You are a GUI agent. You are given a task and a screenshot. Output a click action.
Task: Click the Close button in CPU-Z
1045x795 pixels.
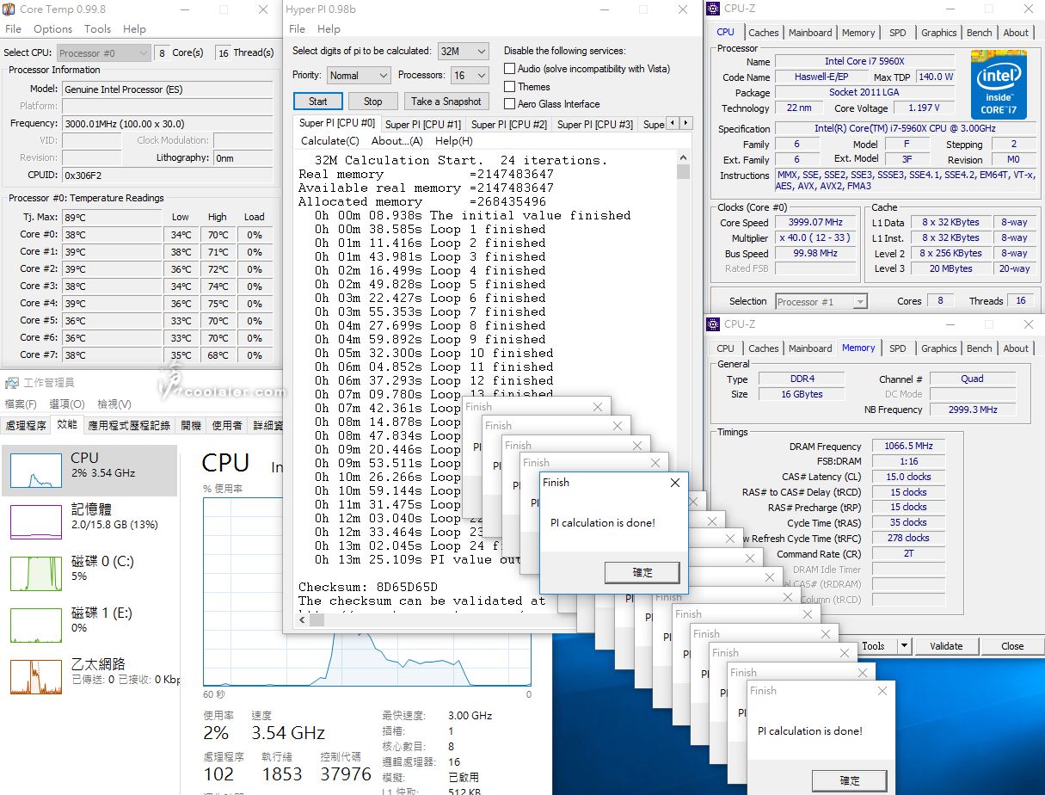pos(1012,646)
